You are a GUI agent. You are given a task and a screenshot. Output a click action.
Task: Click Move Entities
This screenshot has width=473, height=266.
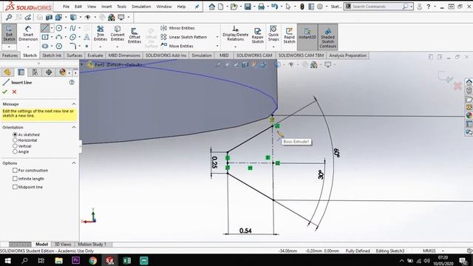pyautogui.click(x=177, y=46)
